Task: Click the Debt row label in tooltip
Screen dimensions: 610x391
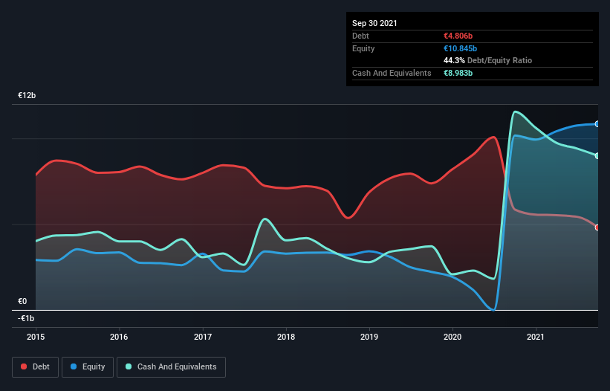Action: [360, 36]
